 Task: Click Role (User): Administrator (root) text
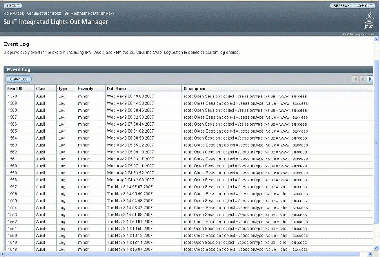coord(32,14)
